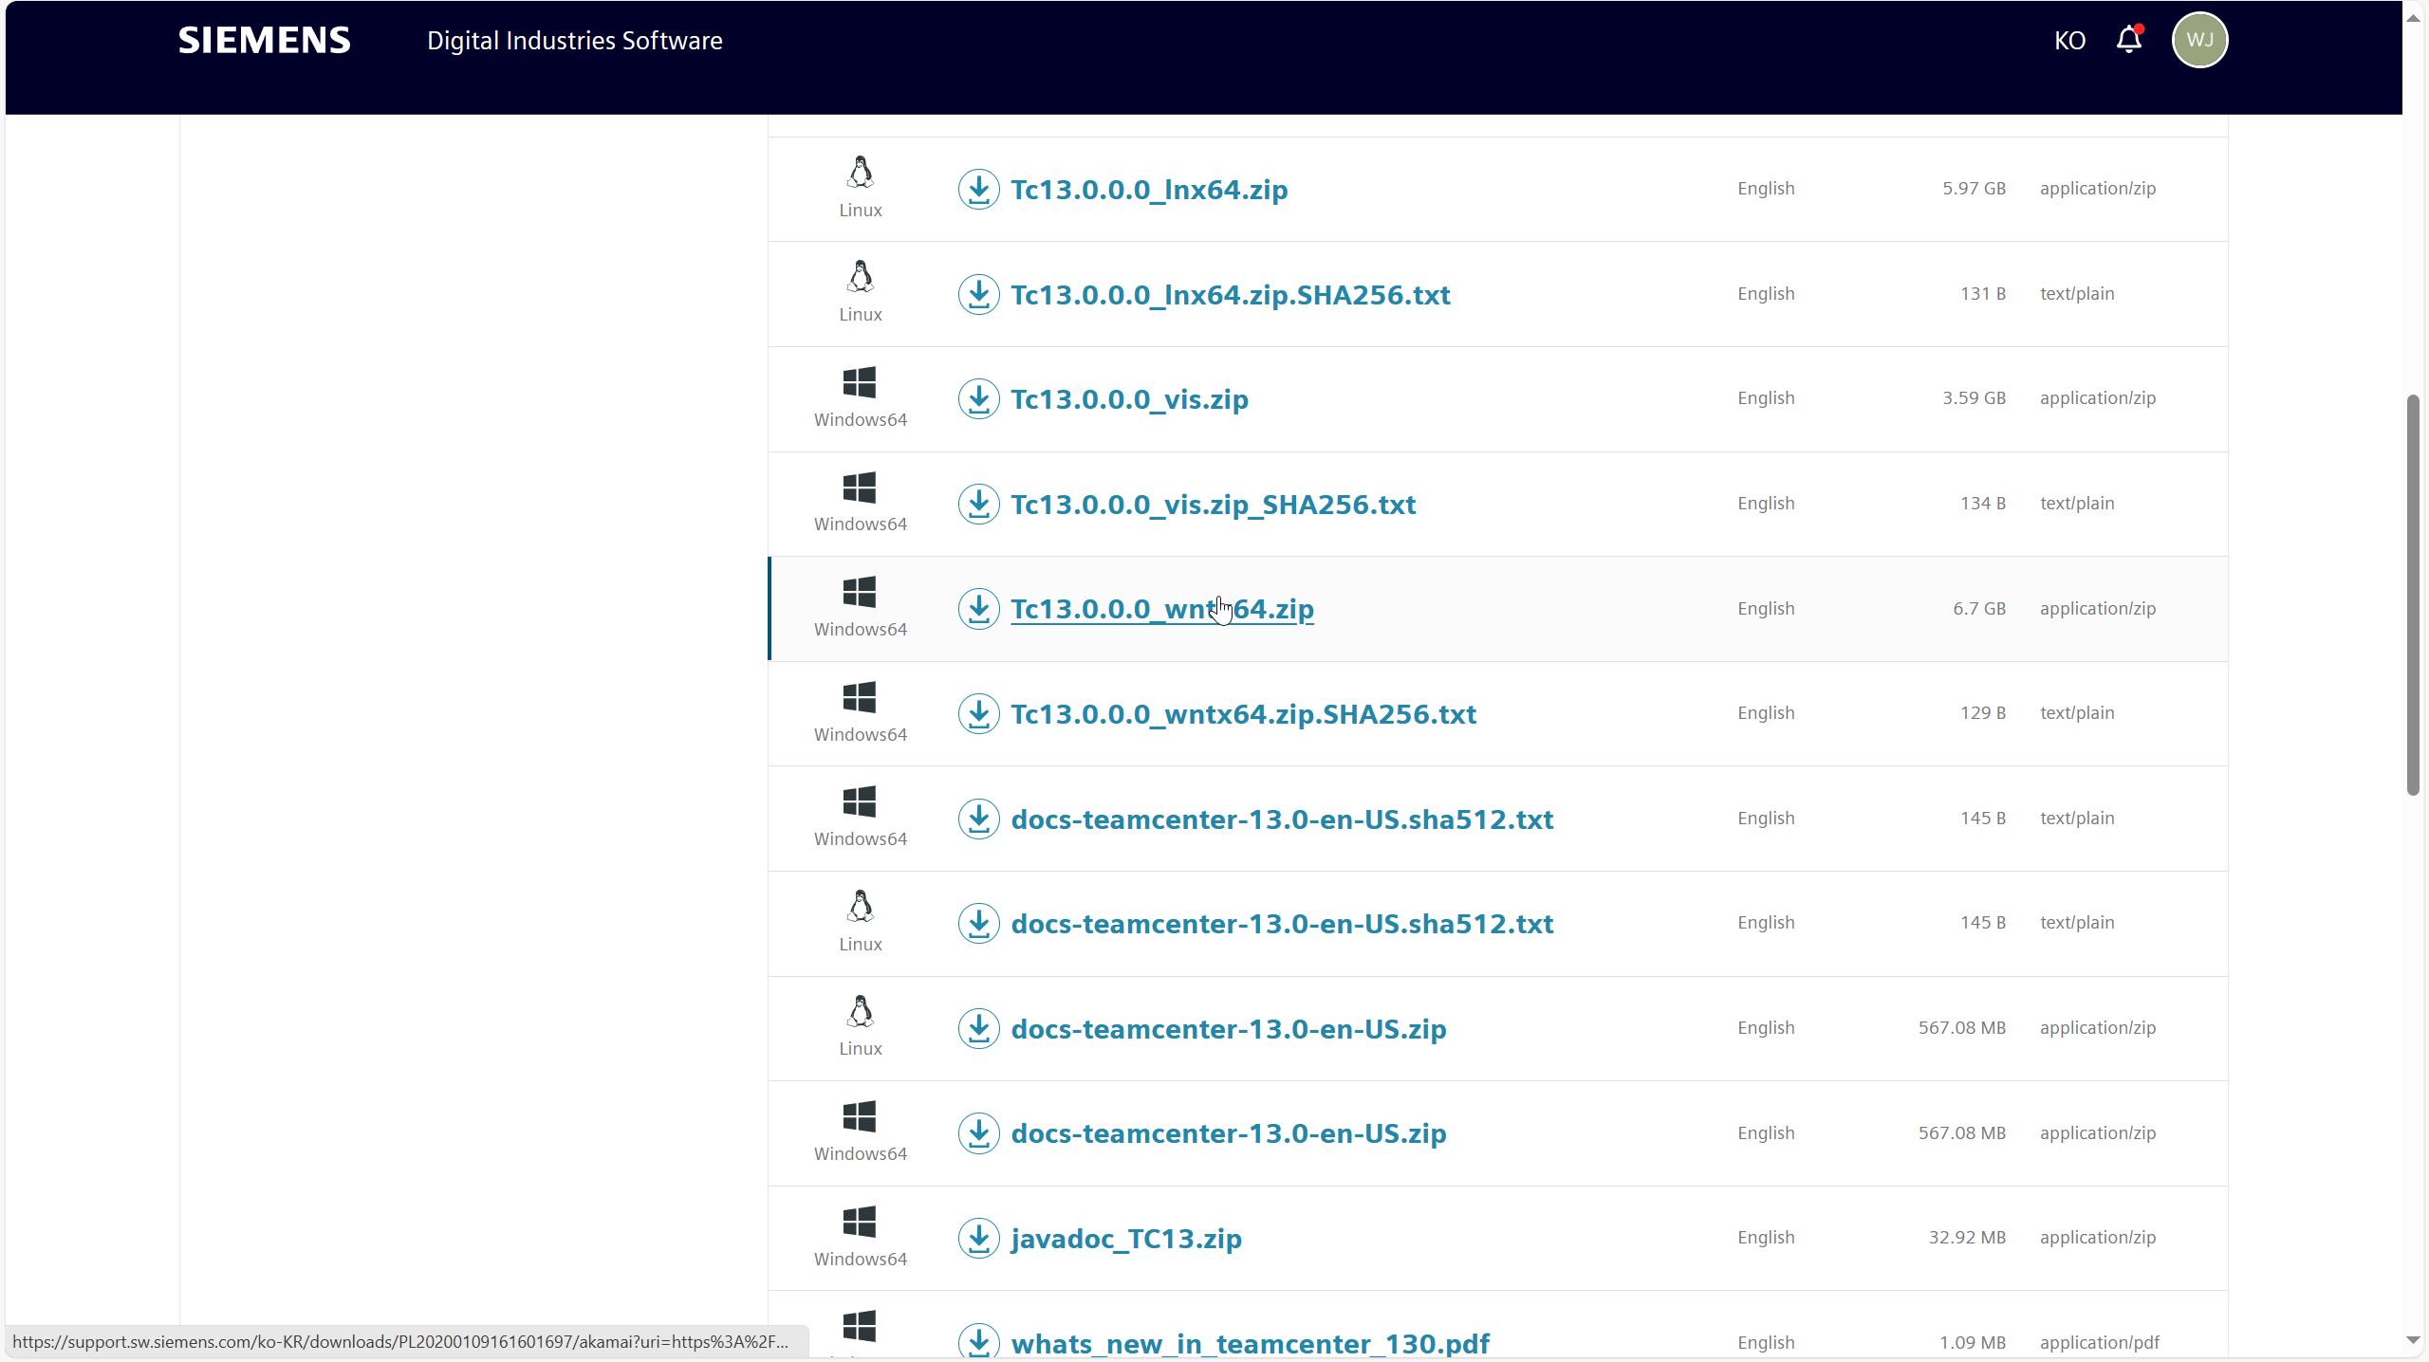
Task: Click the Tc13.0.0.0_vis.zip_SHA256.txt link
Action: 1213,505
